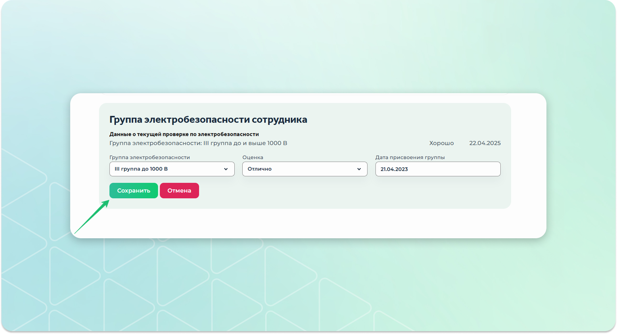Select the Отлично value text
Screen dimensions: 617x334
point(260,169)
